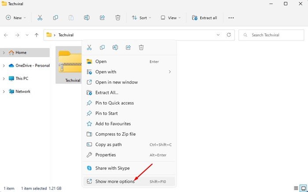Select Pin to Start
The height and width of the screenshot is (192, 308).
[129, 113]
